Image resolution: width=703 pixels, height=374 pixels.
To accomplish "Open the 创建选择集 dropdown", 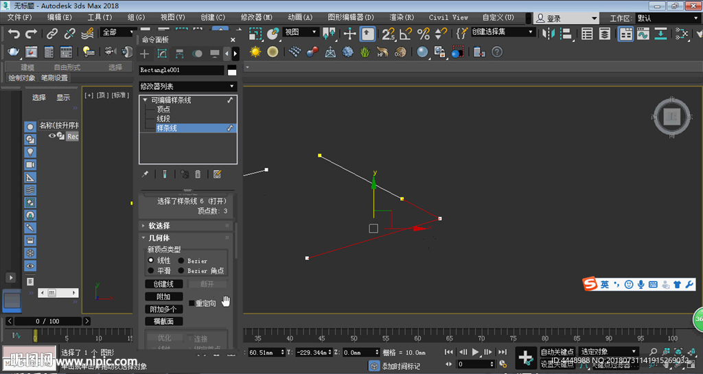I will point(503,32).
